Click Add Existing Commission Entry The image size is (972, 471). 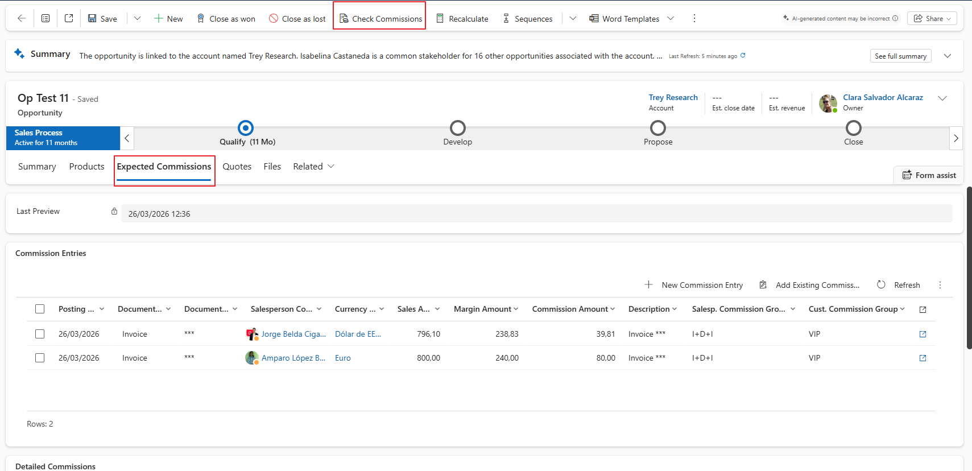tap(810, 285)
